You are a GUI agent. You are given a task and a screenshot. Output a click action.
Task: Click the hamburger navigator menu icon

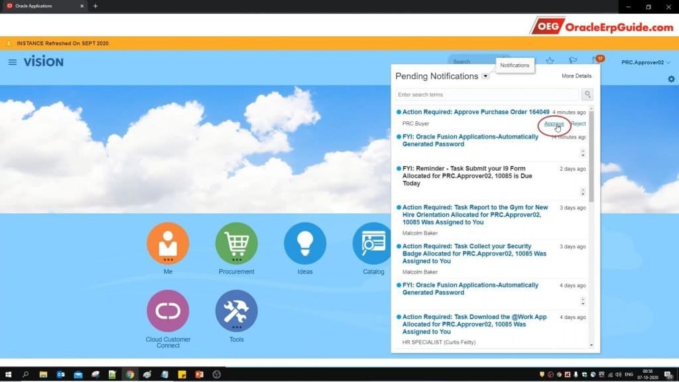(x=13, y=62)
